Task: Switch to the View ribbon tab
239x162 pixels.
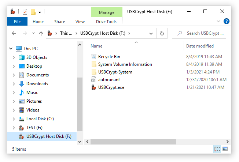Action: pos(80,22)
